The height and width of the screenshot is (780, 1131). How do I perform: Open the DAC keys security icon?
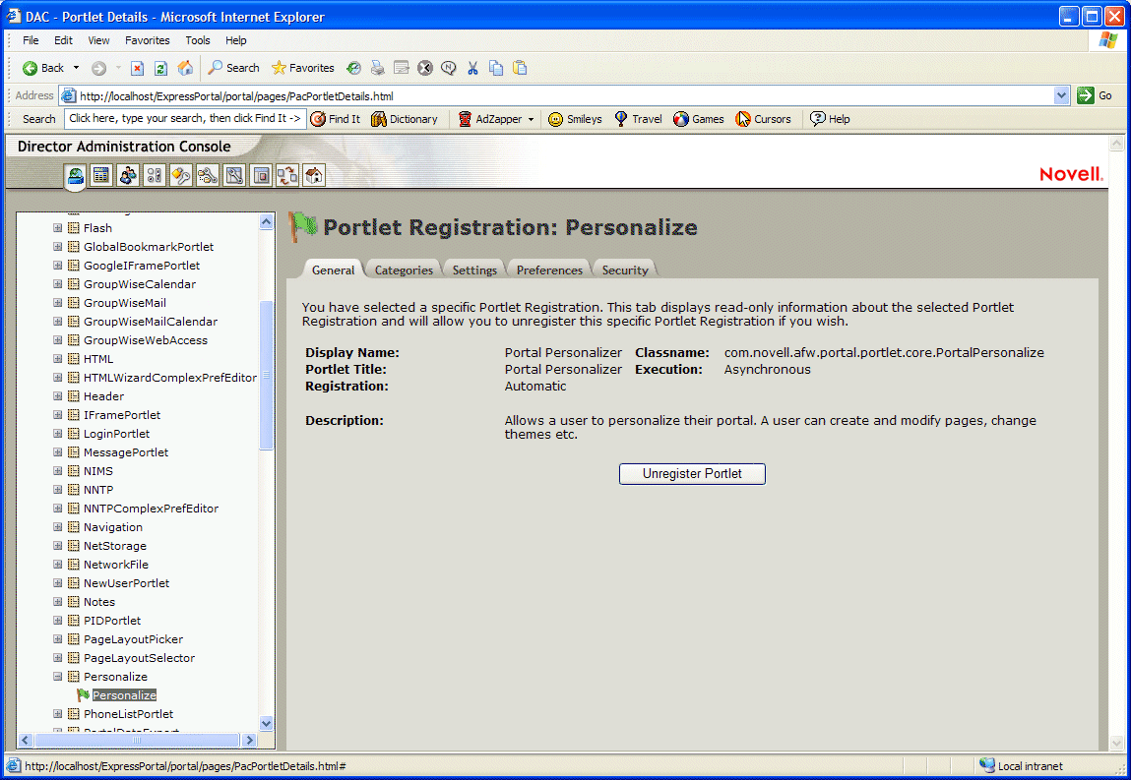[181, 175]
